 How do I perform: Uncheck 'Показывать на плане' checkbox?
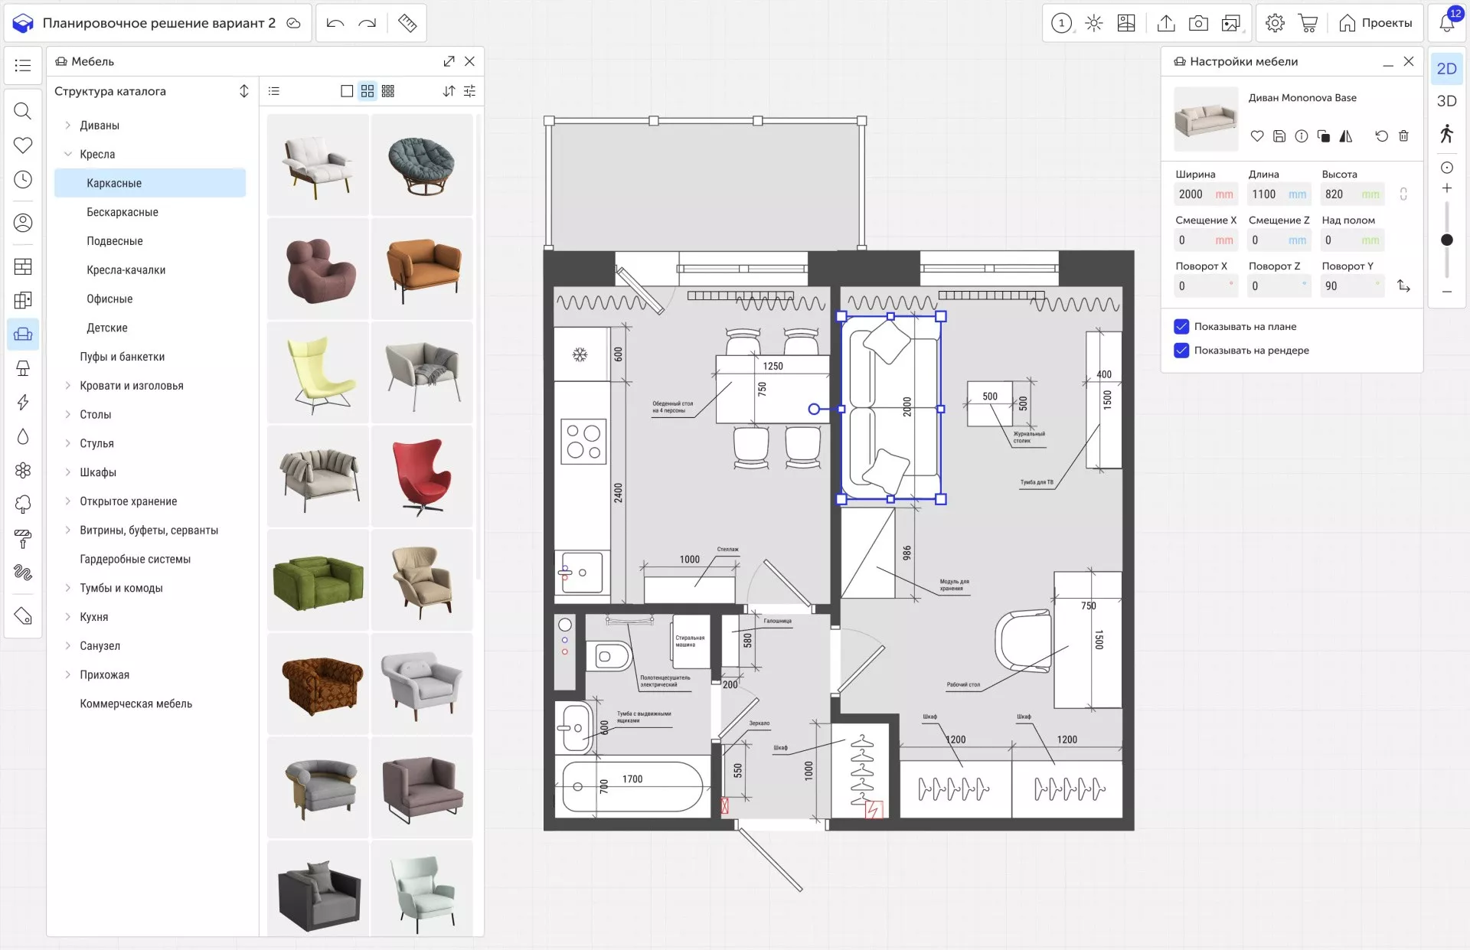1181,327
